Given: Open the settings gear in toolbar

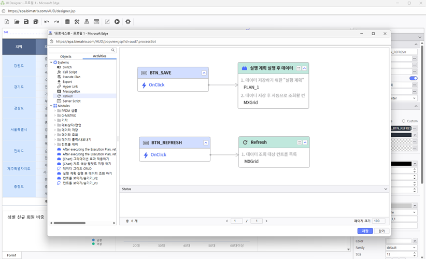Looking at the screenshot, I should pyautogui.click(x=128, y=22).
